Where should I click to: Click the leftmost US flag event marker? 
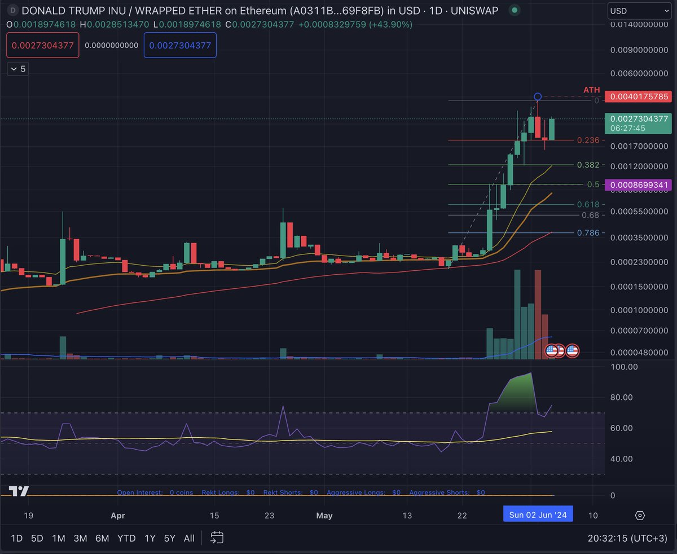point(551,351)
